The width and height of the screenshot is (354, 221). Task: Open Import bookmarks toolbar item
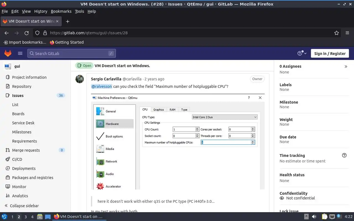[25, 42]
